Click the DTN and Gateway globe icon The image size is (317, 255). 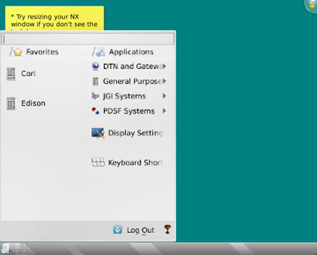95,66
